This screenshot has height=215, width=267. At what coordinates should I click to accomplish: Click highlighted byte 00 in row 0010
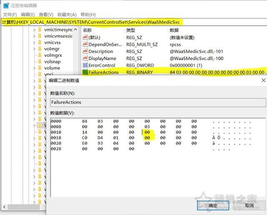147,132
